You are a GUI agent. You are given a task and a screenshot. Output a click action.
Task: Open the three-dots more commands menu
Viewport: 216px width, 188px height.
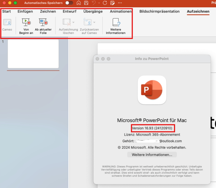click(x=120, y=3)
